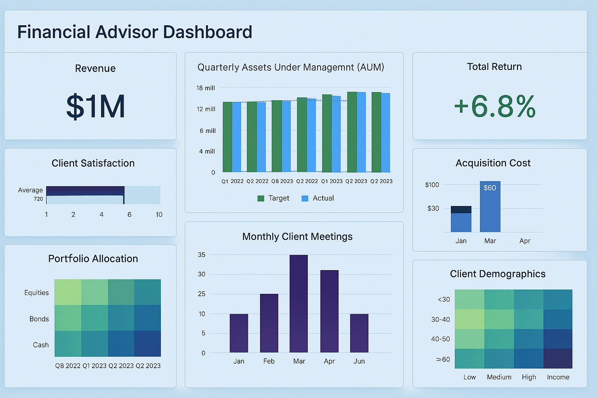Click the Q1 2022 Target bar in AUM chart

227,136
